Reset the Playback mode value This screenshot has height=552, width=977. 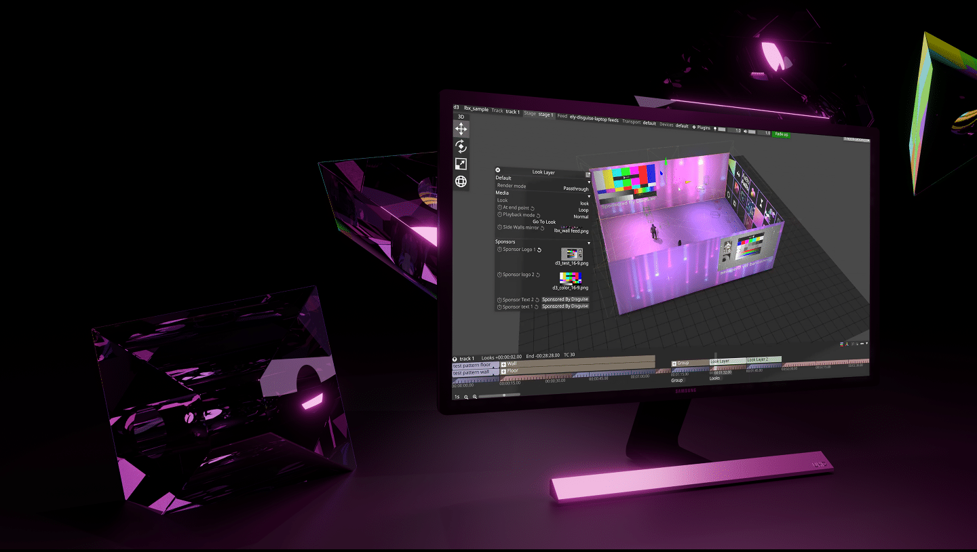coord(538,215)
